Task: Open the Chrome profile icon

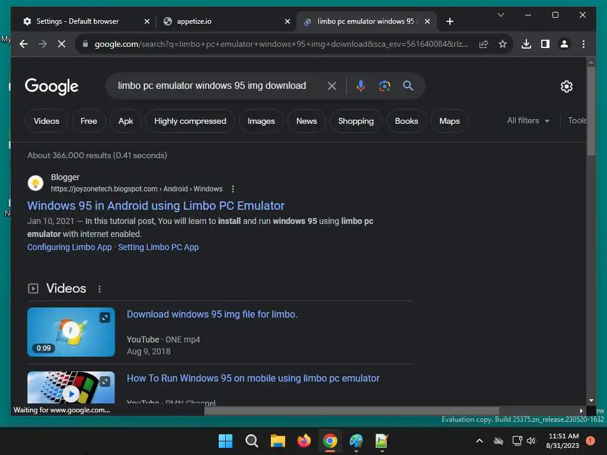Action: click(x=564, y=44)
